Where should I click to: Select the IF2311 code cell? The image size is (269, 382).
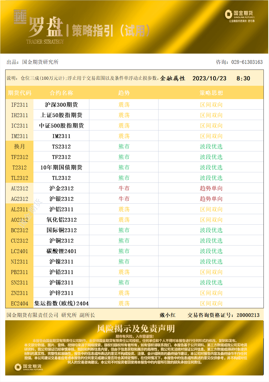(20, 105)
